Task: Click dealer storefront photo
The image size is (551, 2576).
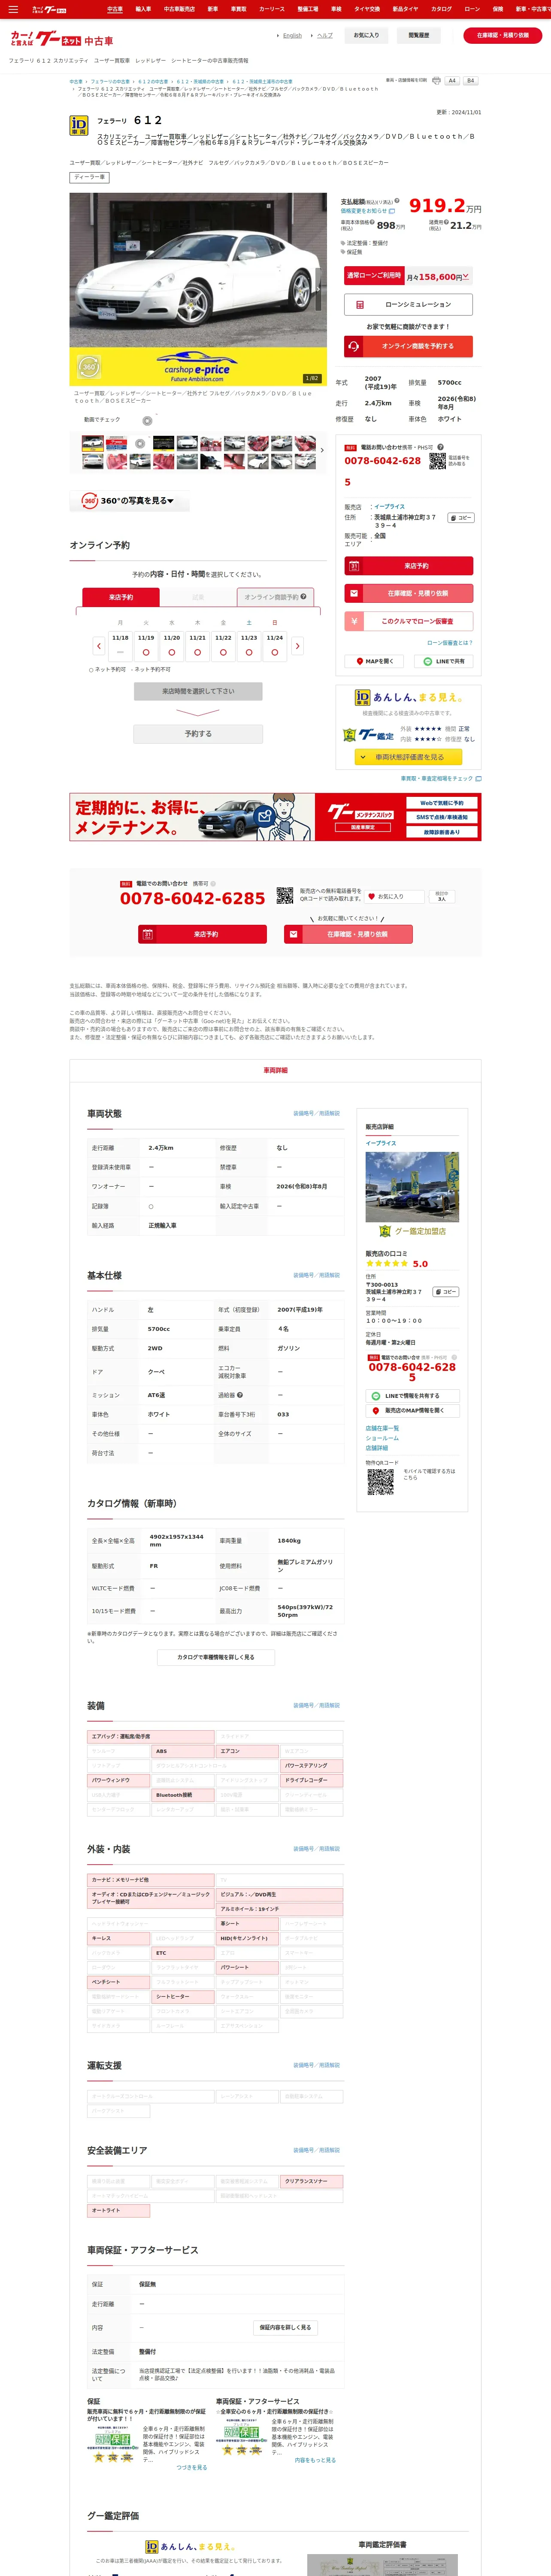Action: (412, 1187)
